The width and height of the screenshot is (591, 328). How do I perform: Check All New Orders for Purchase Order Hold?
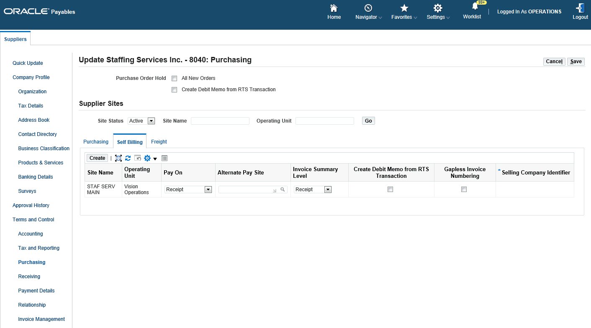click(x=175, y=78)
